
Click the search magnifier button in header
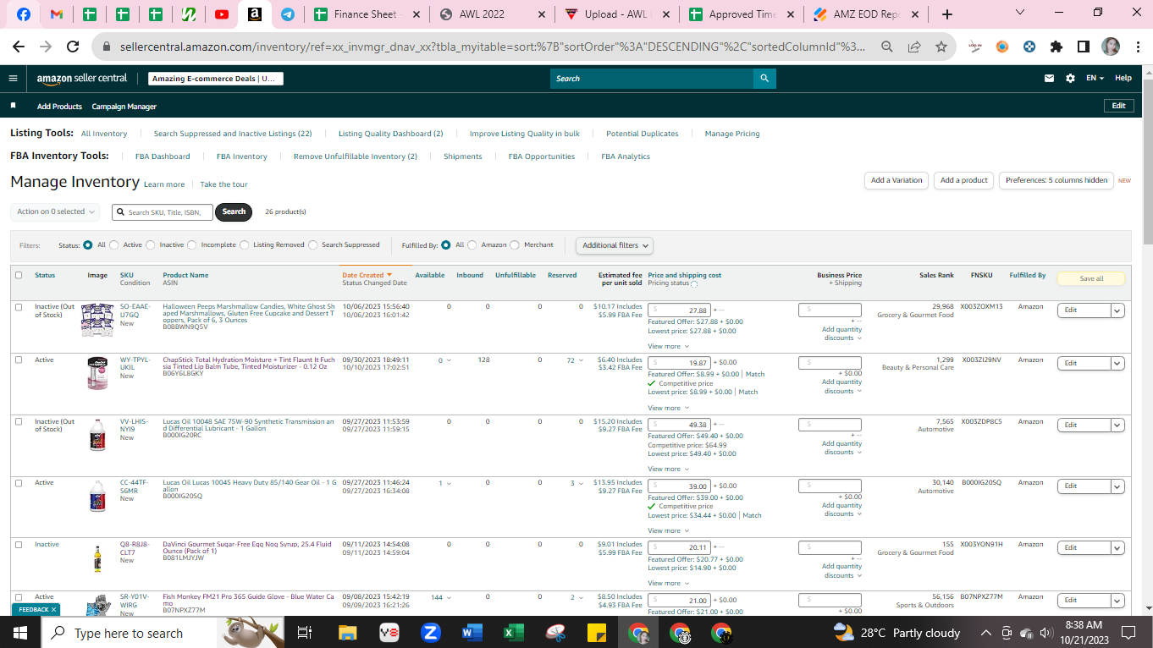(764, 78)
